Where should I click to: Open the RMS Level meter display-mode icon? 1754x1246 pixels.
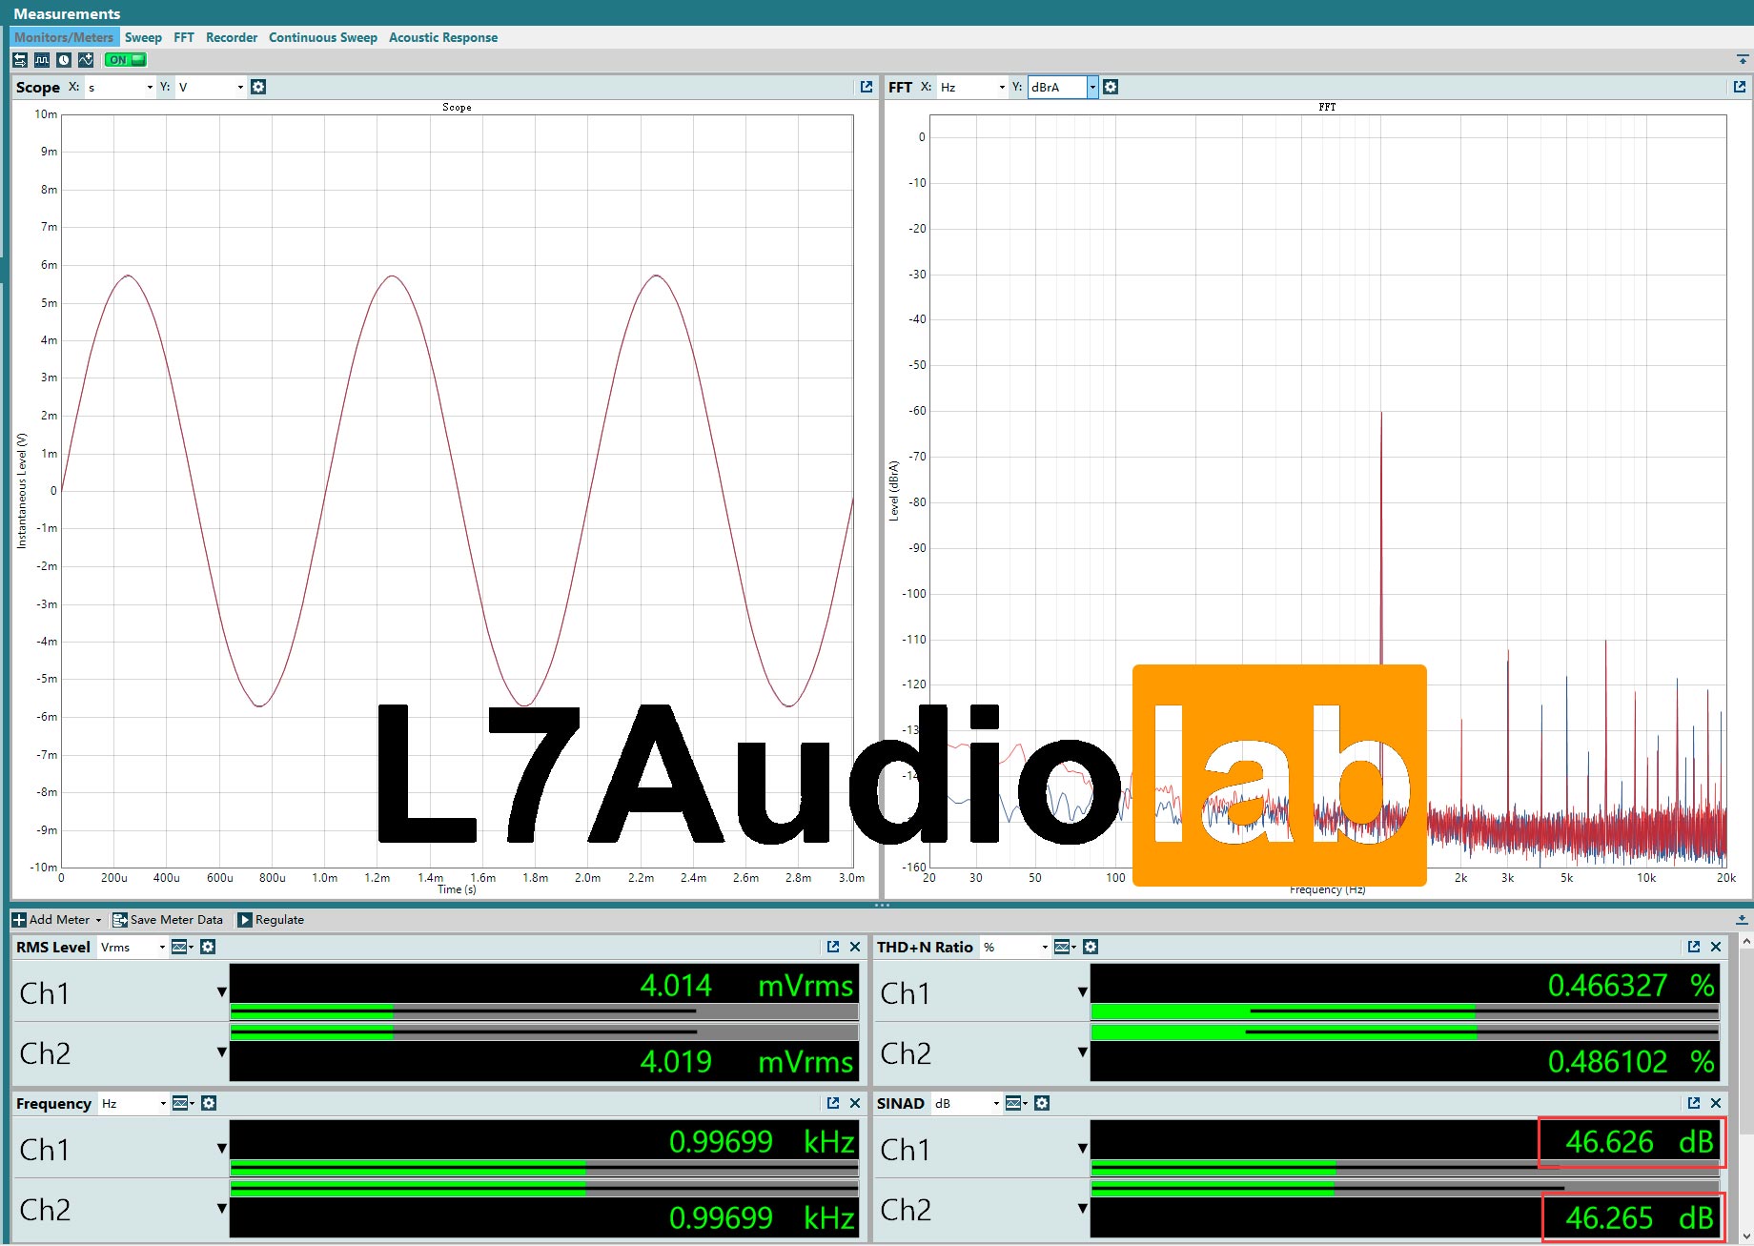(x=182, y=947)
